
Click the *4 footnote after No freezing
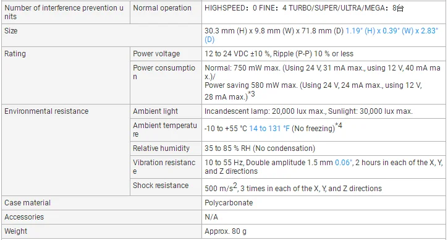(339, 126)
